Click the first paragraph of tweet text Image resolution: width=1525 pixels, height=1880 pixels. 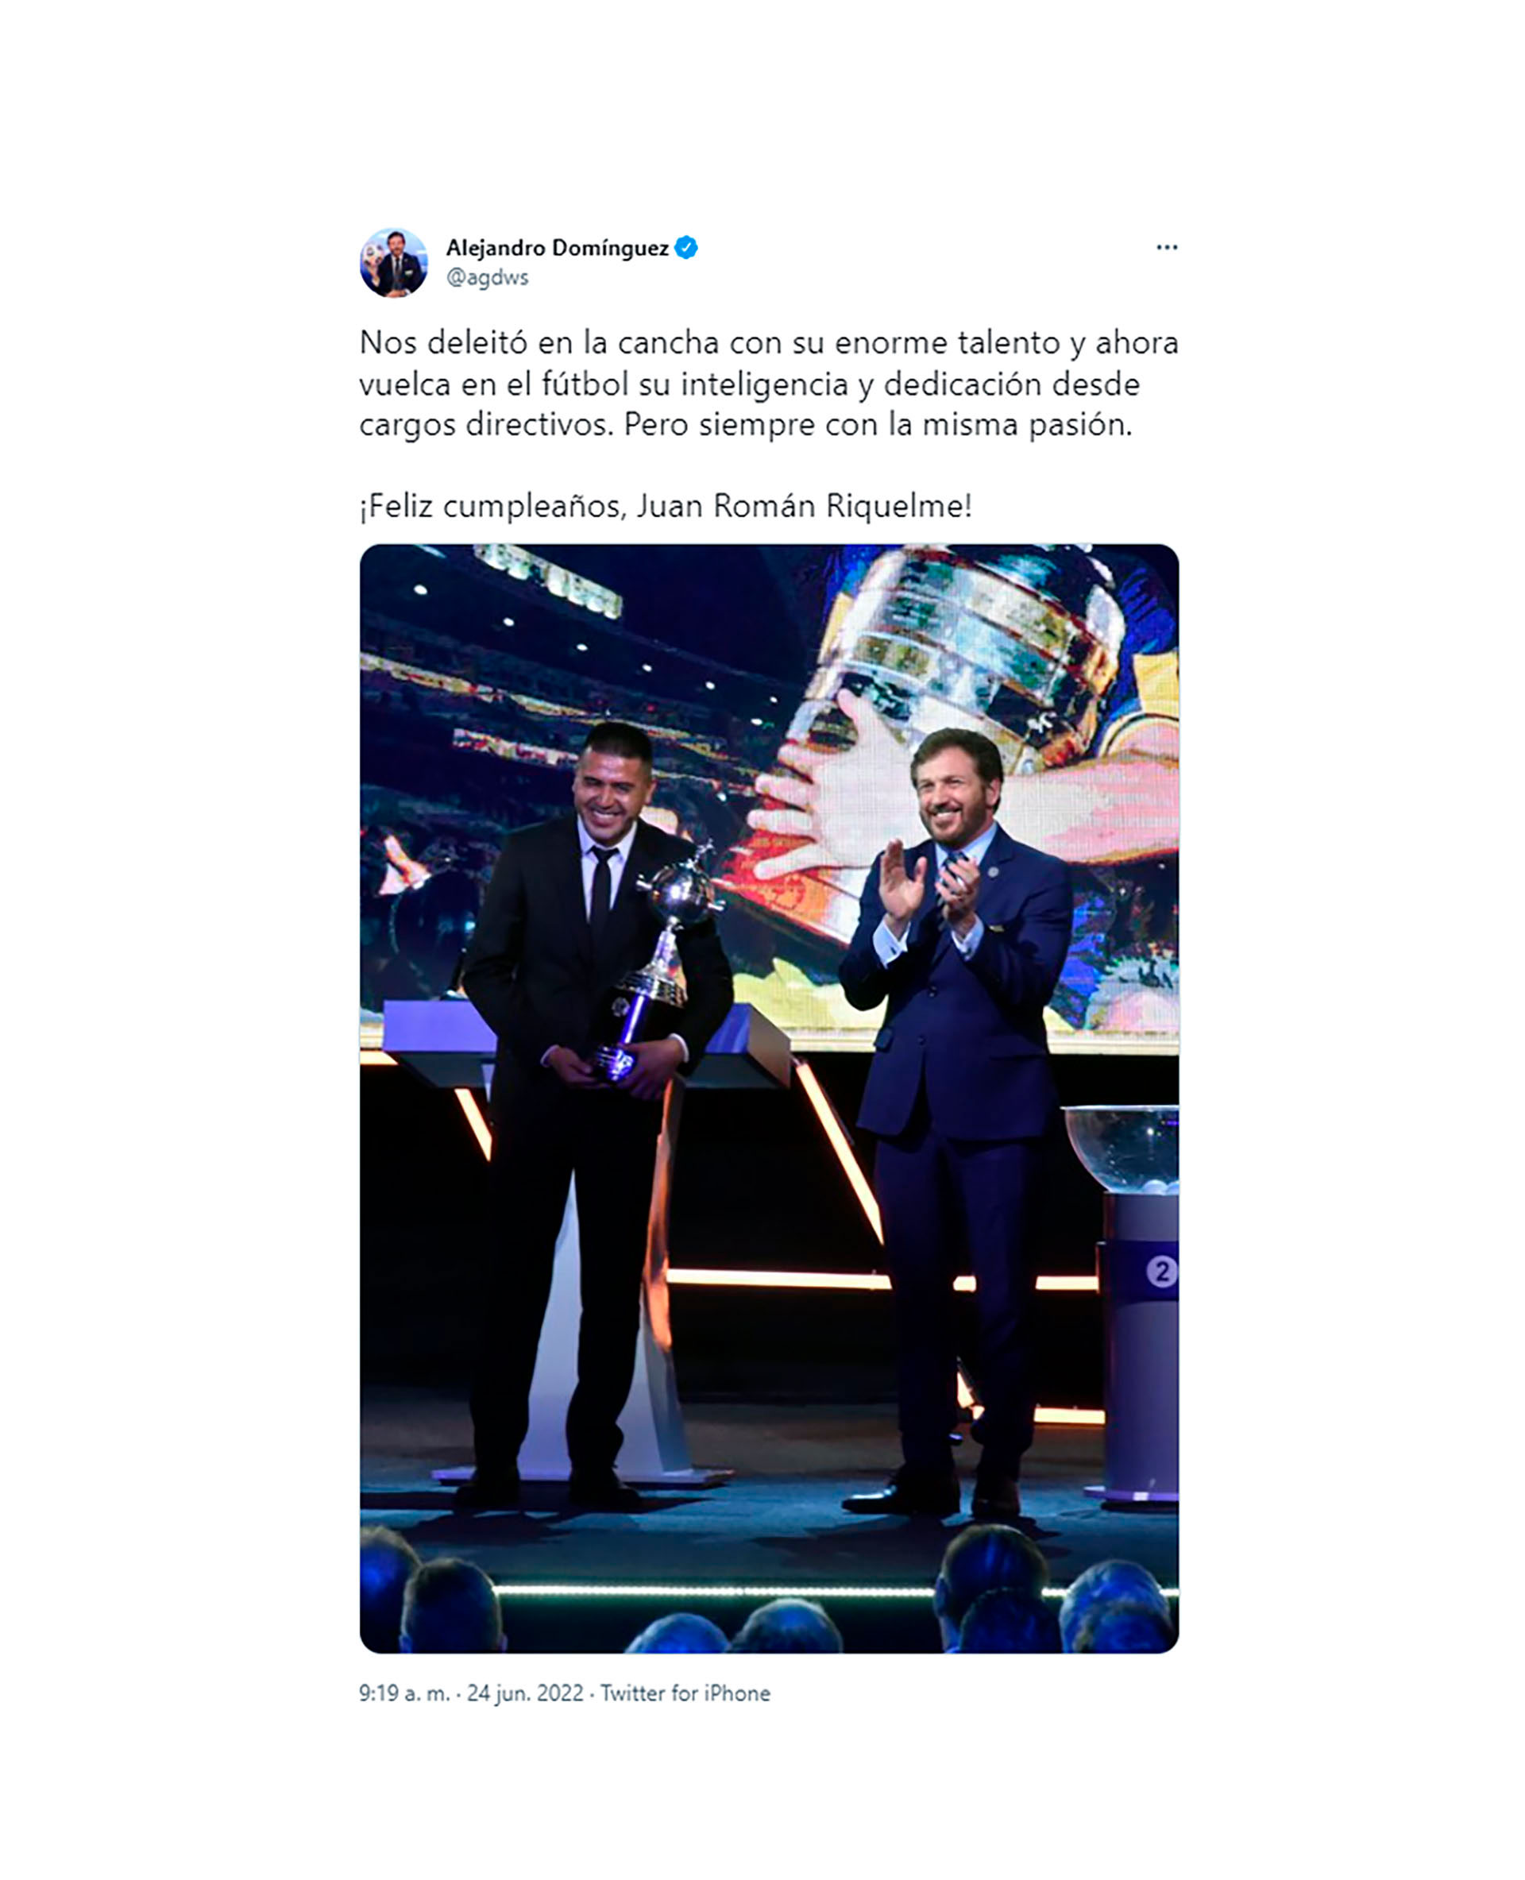point(769,384)
